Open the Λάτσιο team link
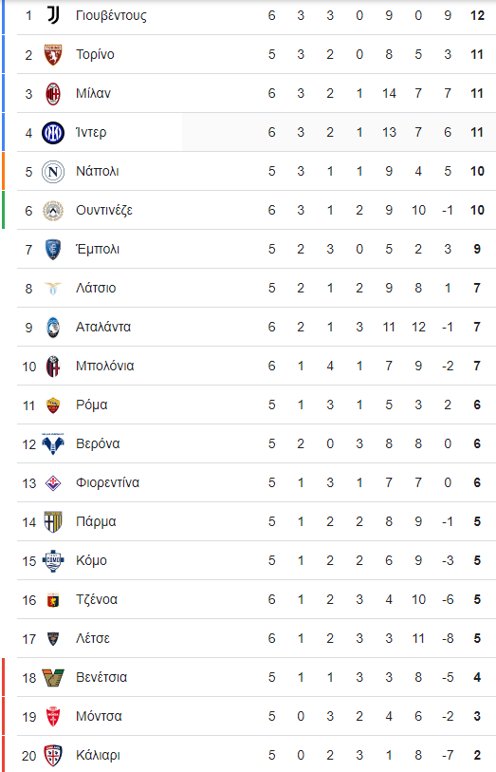 pyautogui.click(x=96, y=288)
